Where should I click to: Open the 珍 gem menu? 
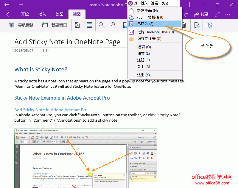[x=133, y=3]
